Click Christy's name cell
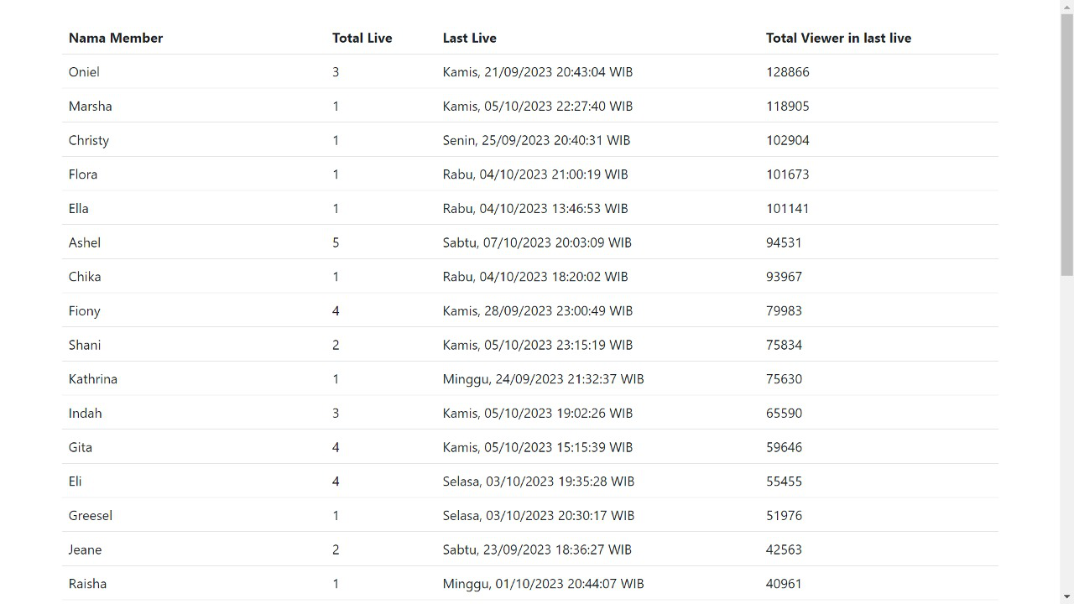This screenshot has height=604, width=1074. coord(88,140)
